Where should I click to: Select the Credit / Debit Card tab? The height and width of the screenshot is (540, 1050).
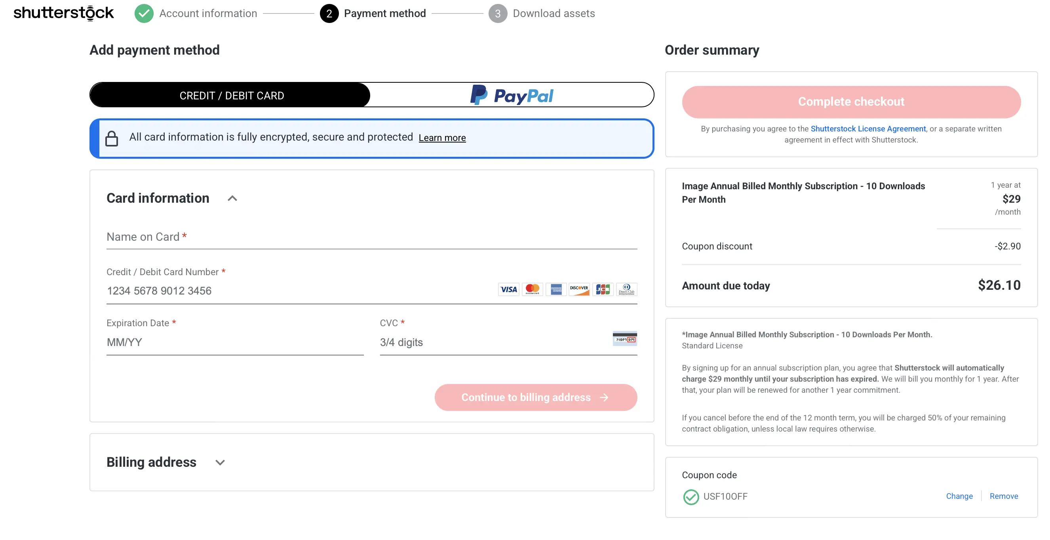coord(231,95)
